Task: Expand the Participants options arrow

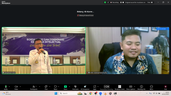Action: 40,87
